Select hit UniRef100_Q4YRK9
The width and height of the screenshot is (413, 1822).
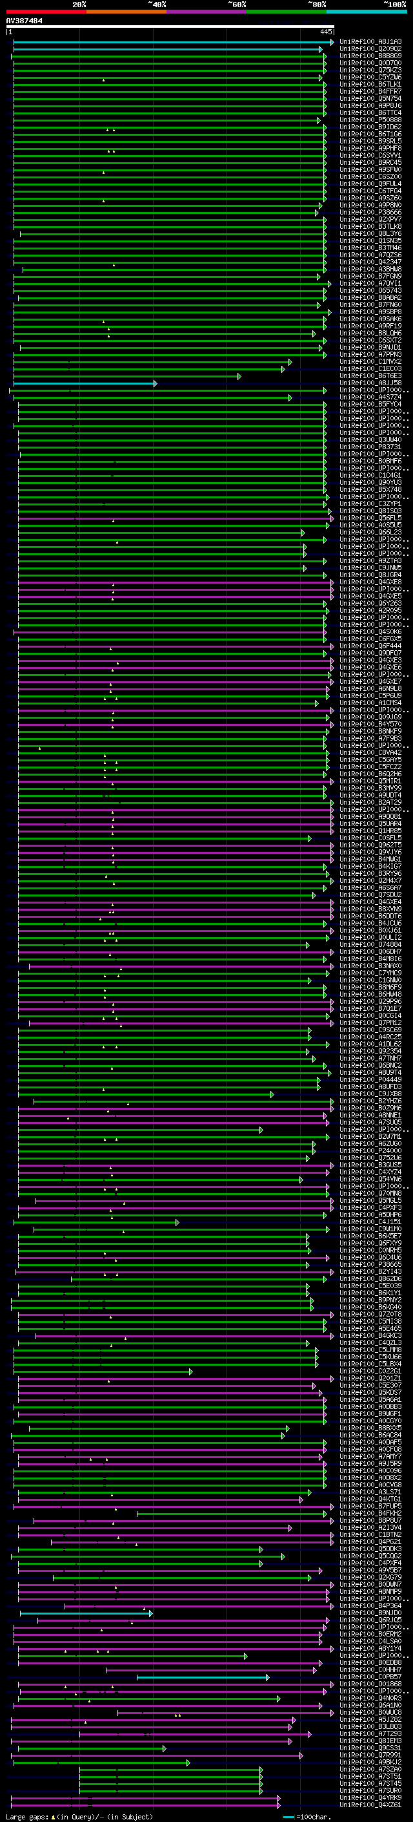click(x=370, y=1797)
